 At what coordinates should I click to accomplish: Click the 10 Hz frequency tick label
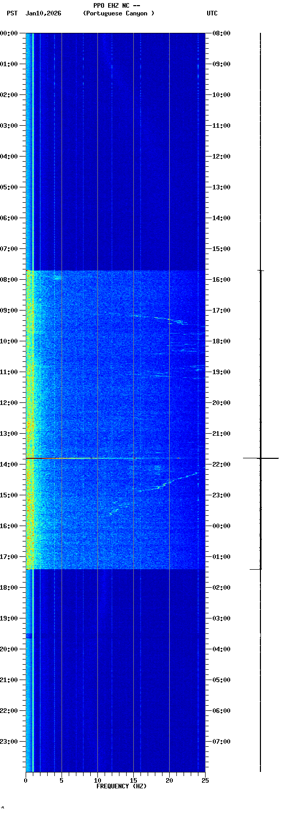[x=97, y=781]
